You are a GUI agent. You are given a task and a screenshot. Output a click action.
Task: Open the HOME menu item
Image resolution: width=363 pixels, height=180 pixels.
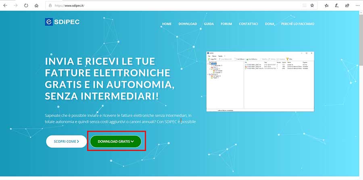167,24
